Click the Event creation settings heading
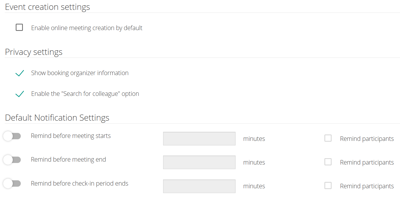400x200 pixels. [47, 7]
